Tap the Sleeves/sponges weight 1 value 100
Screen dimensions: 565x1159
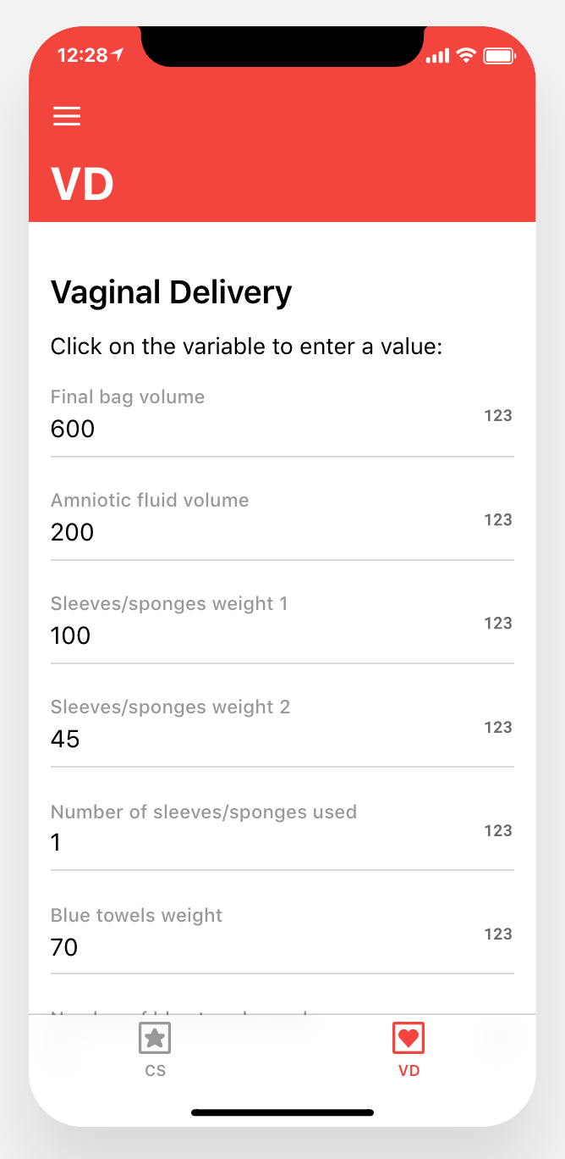pyautogui.click(x=70, y=635)
